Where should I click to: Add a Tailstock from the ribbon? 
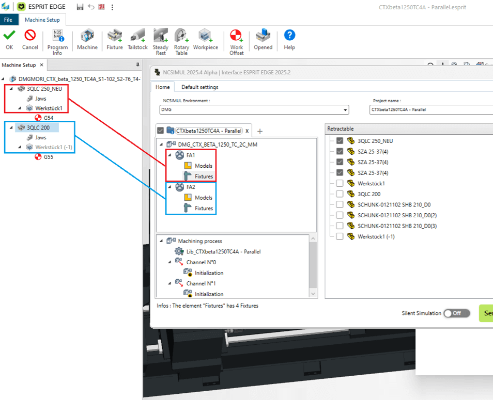(137, 35)
